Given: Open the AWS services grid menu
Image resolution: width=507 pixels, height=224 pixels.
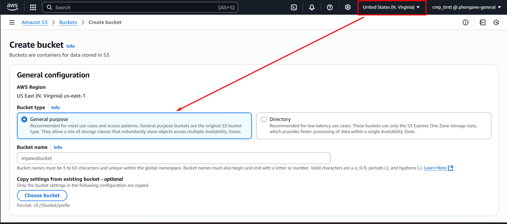Looking at the screenshot, I should pos(33,7).
